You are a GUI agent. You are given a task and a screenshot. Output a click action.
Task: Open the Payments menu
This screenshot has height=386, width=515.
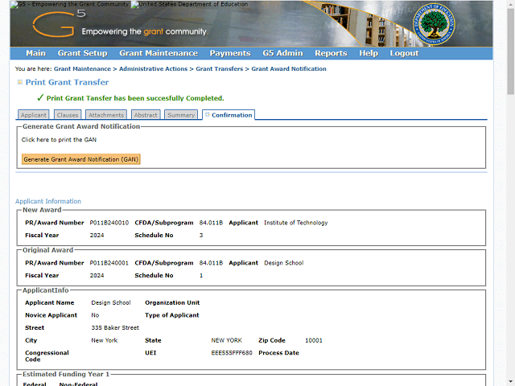coord(230,53)
